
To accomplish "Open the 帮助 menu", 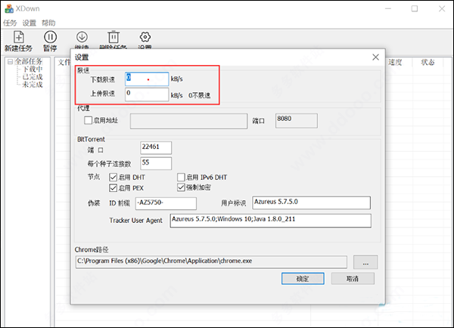I will (48, 23).
